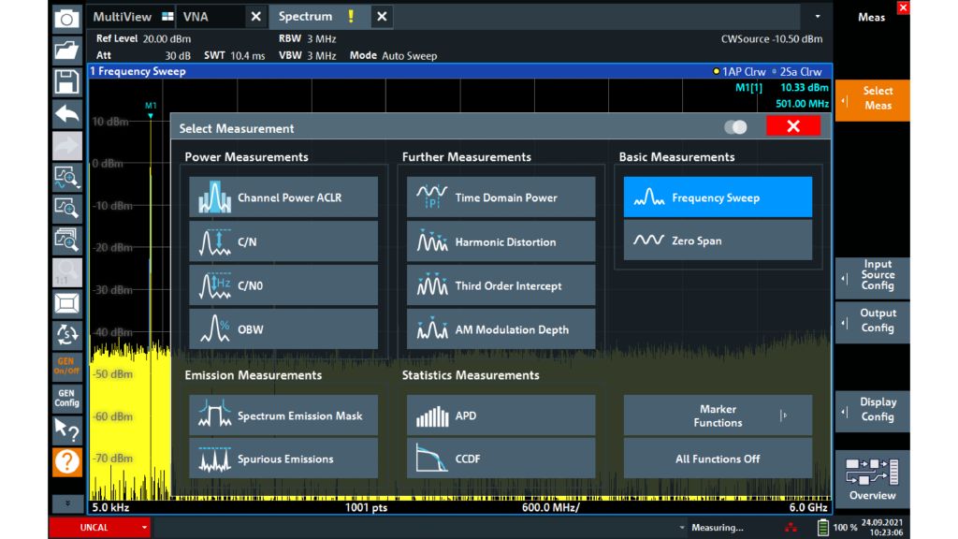
Task: Click the open folder icon
Action: click(66, 50)
